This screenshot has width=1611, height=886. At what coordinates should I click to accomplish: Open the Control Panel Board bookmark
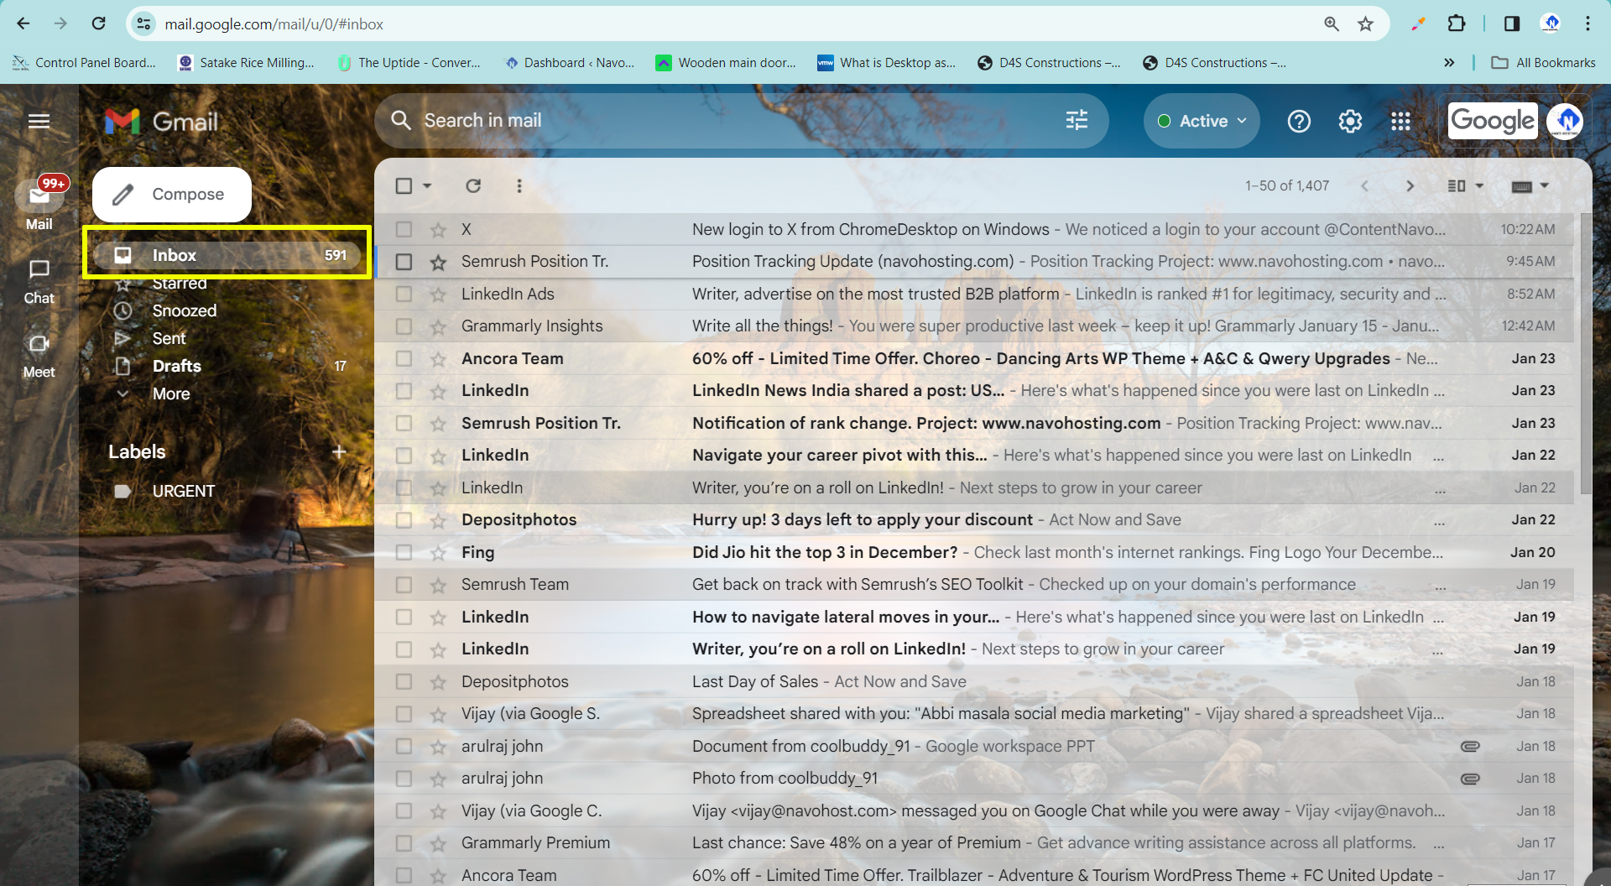click(84, 62)
